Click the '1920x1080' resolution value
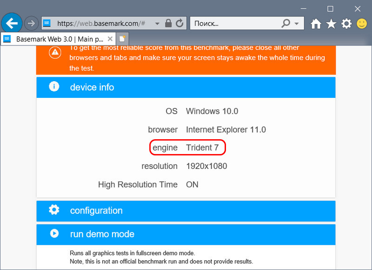 point(206,166)
